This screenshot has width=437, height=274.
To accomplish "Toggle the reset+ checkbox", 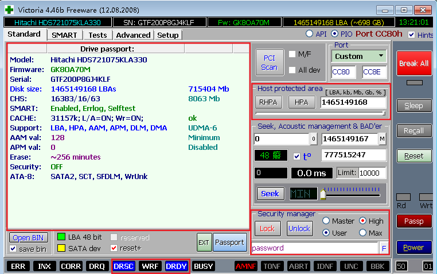I will click(114, 248).
